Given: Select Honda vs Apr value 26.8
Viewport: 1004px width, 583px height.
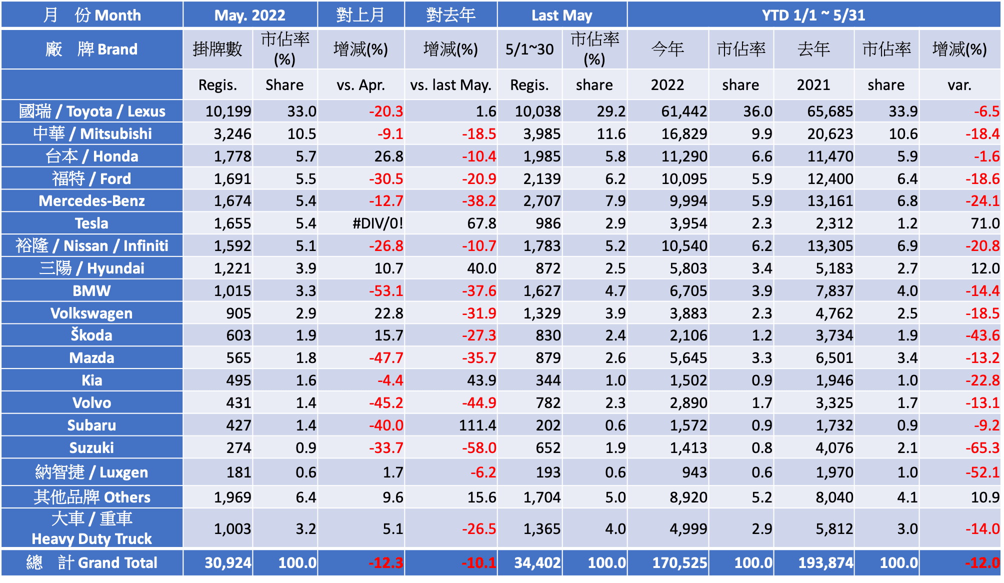Looking at the screenshot, I should pyautogui.click(x=361, y=156).
